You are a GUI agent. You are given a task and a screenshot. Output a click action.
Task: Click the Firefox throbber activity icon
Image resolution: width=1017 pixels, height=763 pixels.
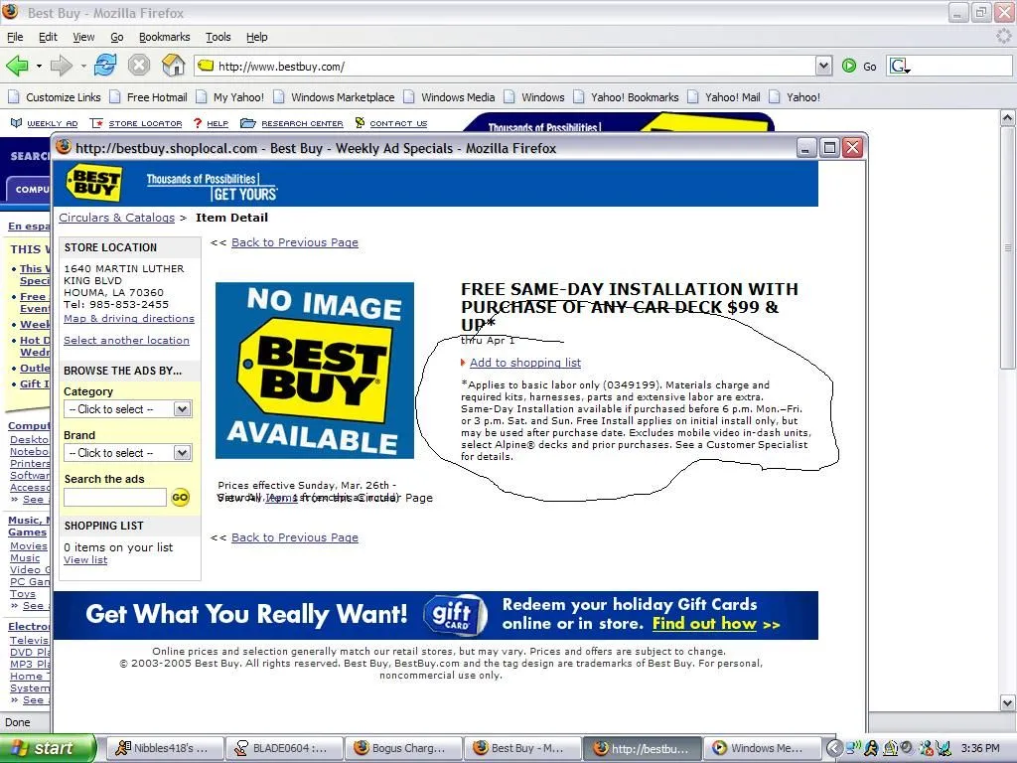1004,37
